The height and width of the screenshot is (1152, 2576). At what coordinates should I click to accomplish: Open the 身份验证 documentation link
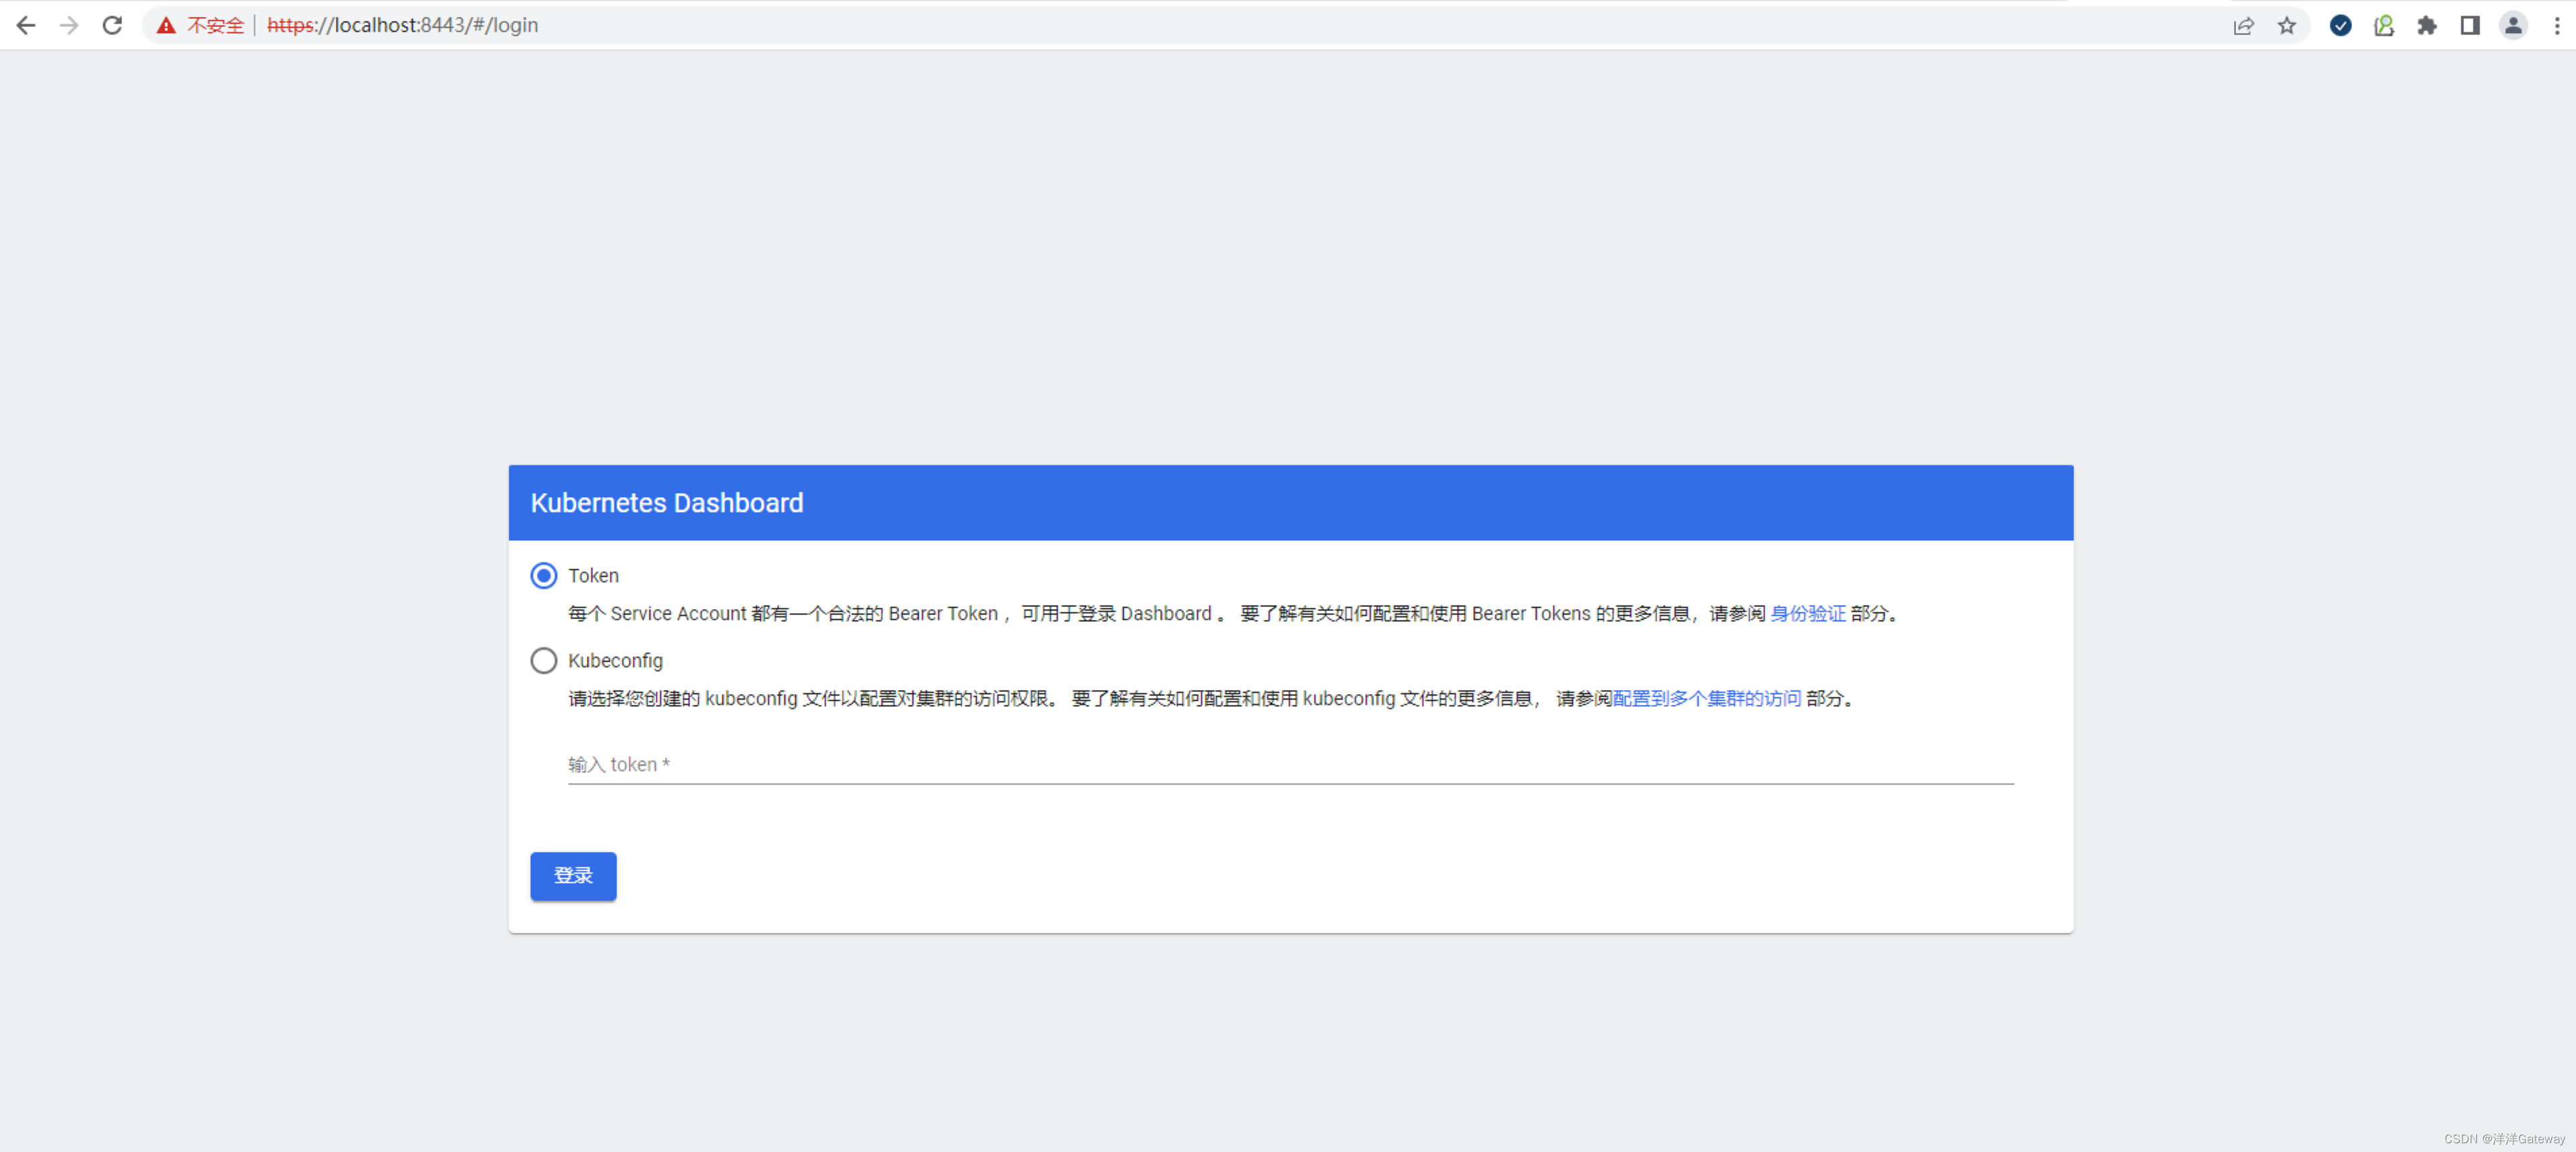tap(1807, 613)
